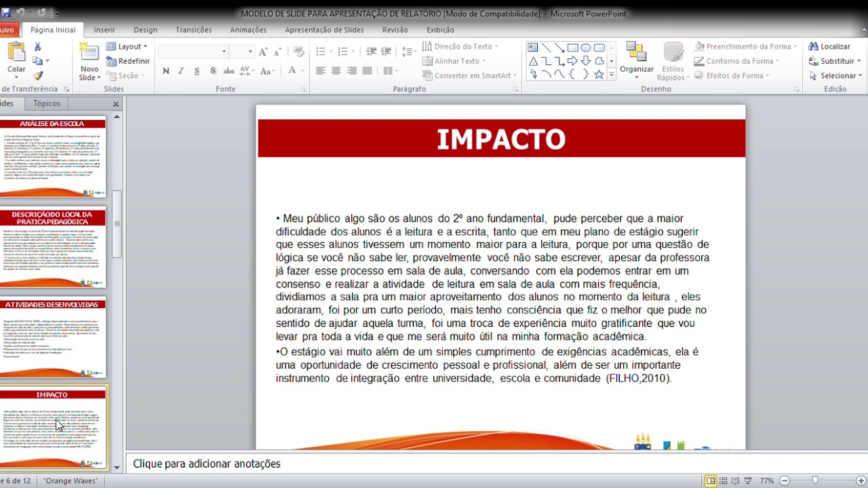
Task: Open Preenchimento da Forma dropdown
Action: tap(746, 47)
